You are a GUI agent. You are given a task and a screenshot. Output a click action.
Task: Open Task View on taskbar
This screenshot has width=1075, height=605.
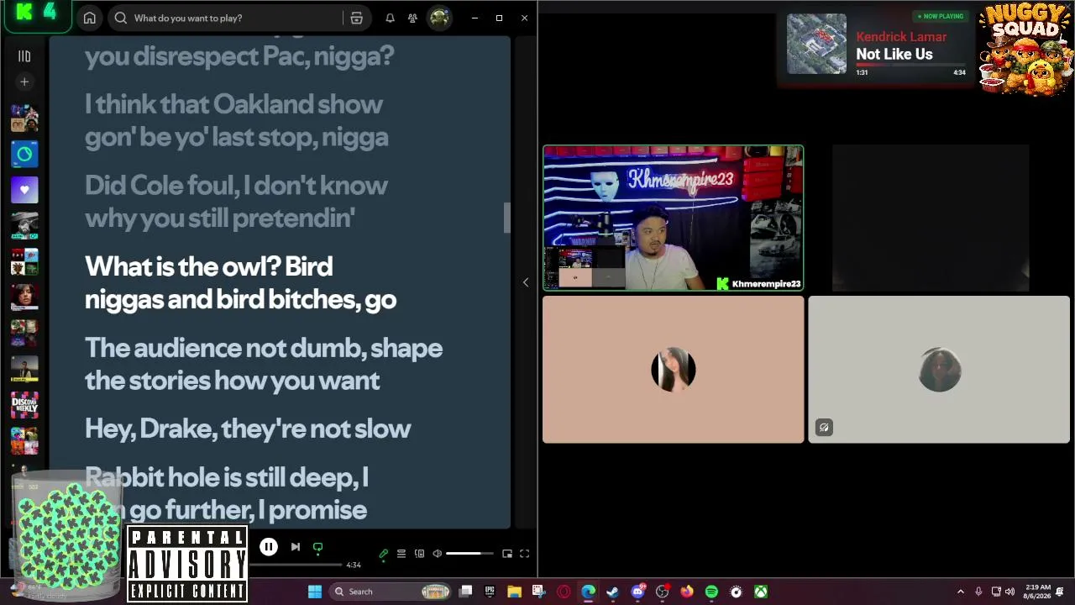[466, 592]
